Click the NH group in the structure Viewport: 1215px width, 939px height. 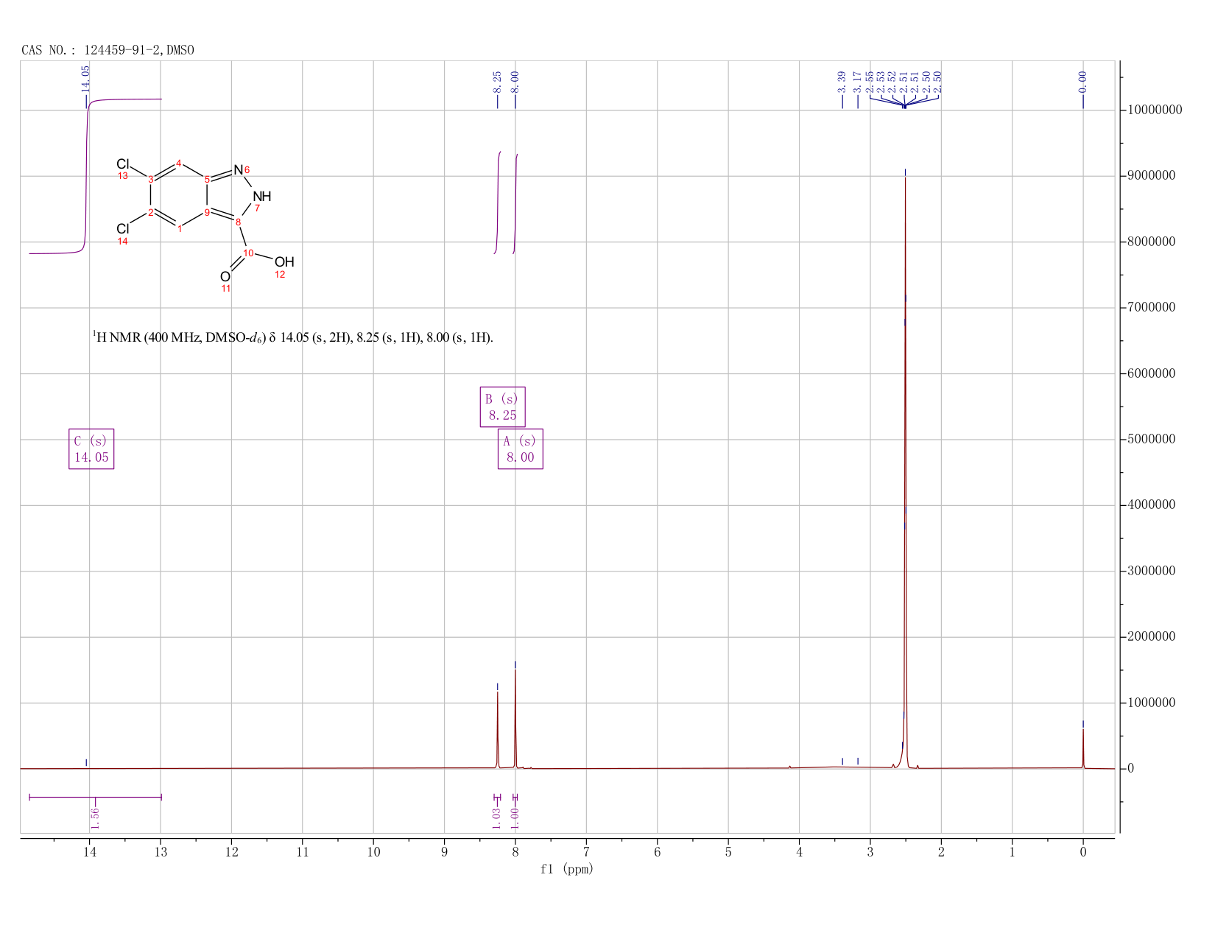(261, 197)
